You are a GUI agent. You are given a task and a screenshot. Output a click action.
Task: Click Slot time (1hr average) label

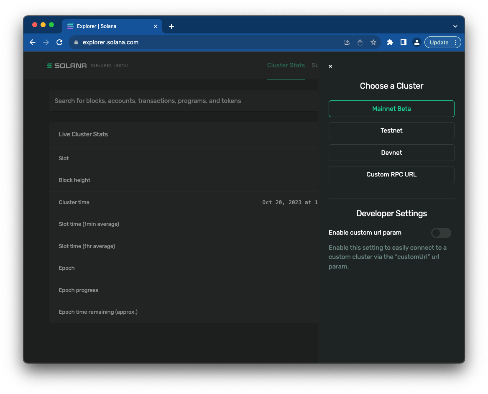(x=87, y=246)
